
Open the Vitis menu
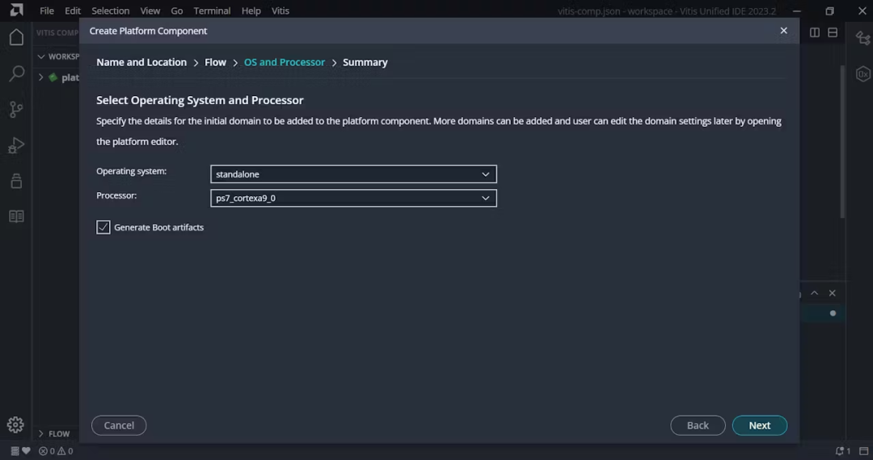click(x=280, y=10)
